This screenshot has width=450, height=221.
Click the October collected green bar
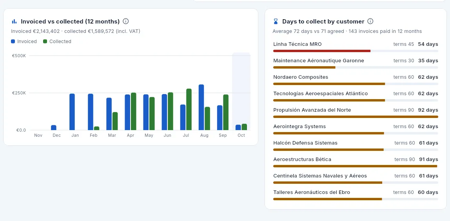[244, 127]
